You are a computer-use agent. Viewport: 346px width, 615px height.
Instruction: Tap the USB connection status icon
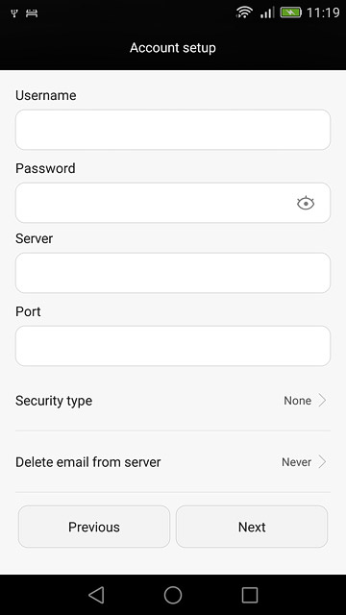(x=14, y=13)
